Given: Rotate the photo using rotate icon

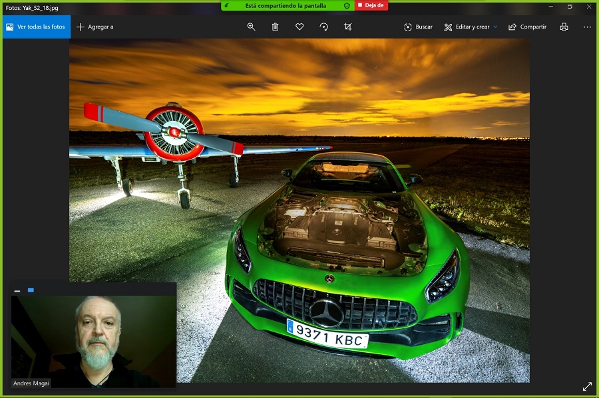Looking at the screenshot, I should point(324,27).
